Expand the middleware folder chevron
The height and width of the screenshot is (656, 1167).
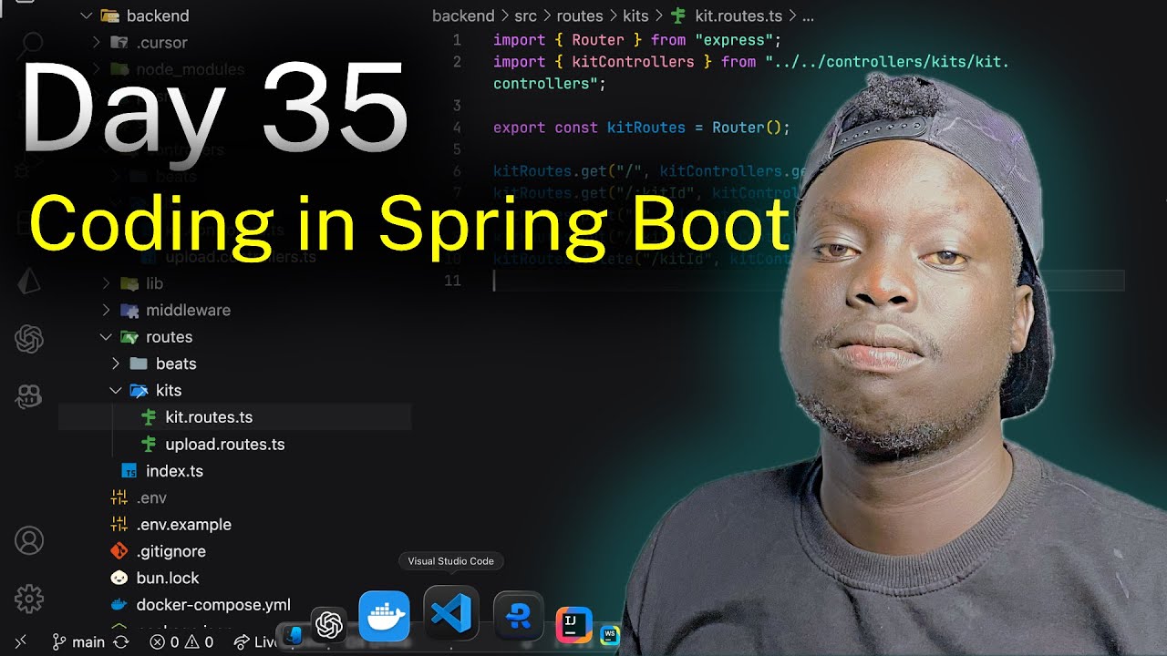[x=106, y=311]
